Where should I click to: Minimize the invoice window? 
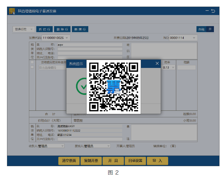(207, 11)
